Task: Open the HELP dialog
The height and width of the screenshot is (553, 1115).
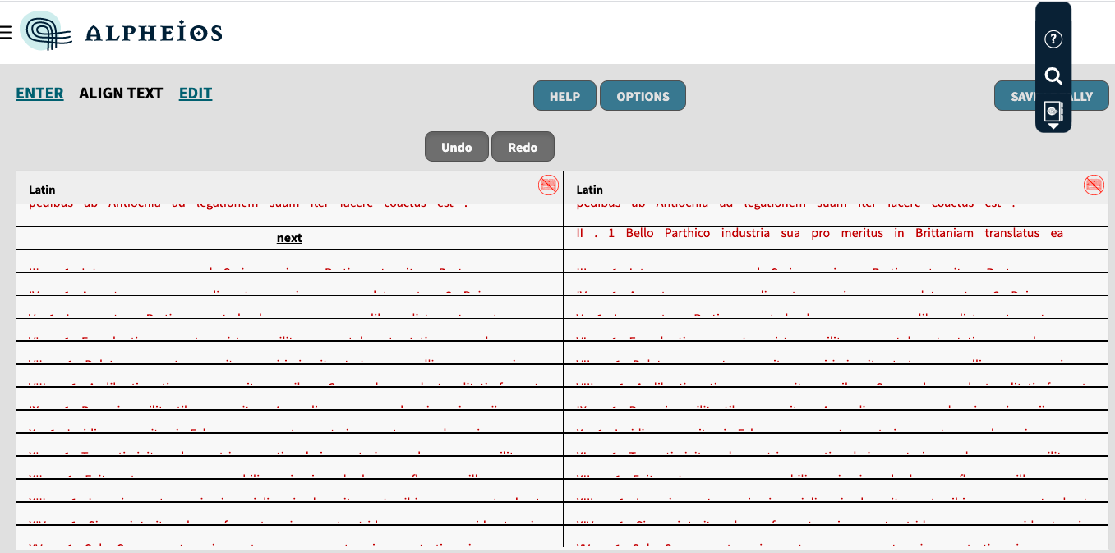Action: (564, 95)
